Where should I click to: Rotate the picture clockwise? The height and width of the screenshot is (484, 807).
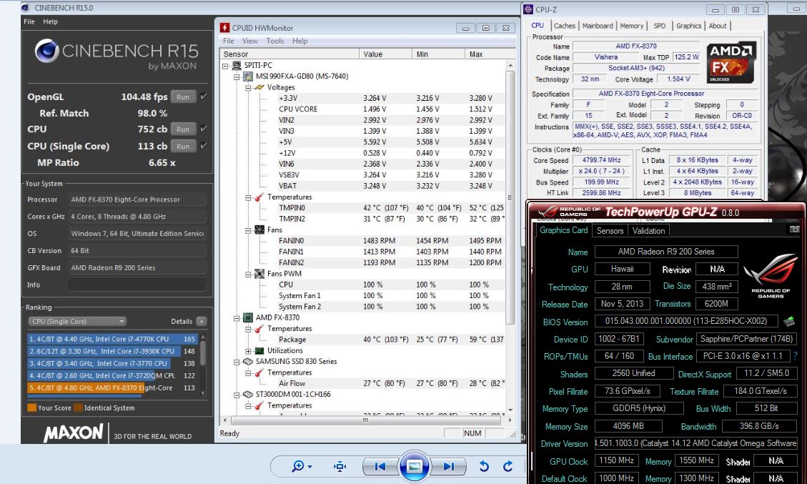508,467
